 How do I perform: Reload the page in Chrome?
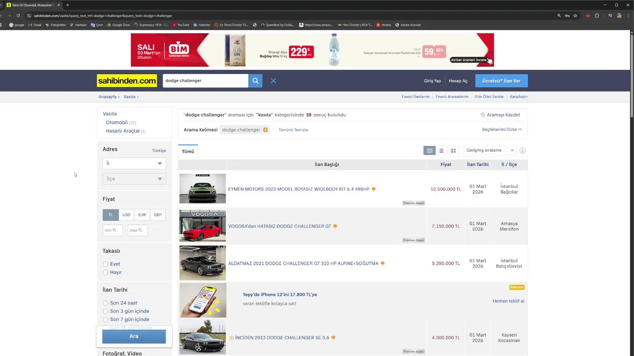pyautogui.click(x=18, y=15)
